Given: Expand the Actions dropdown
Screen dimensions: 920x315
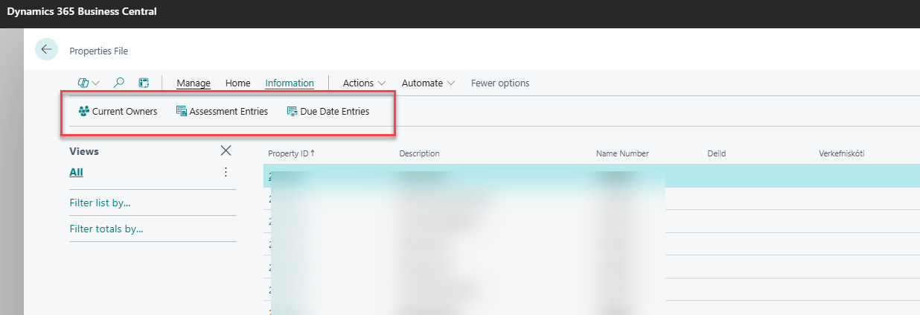Looking at the screenshot, I should tap(364, 83).
